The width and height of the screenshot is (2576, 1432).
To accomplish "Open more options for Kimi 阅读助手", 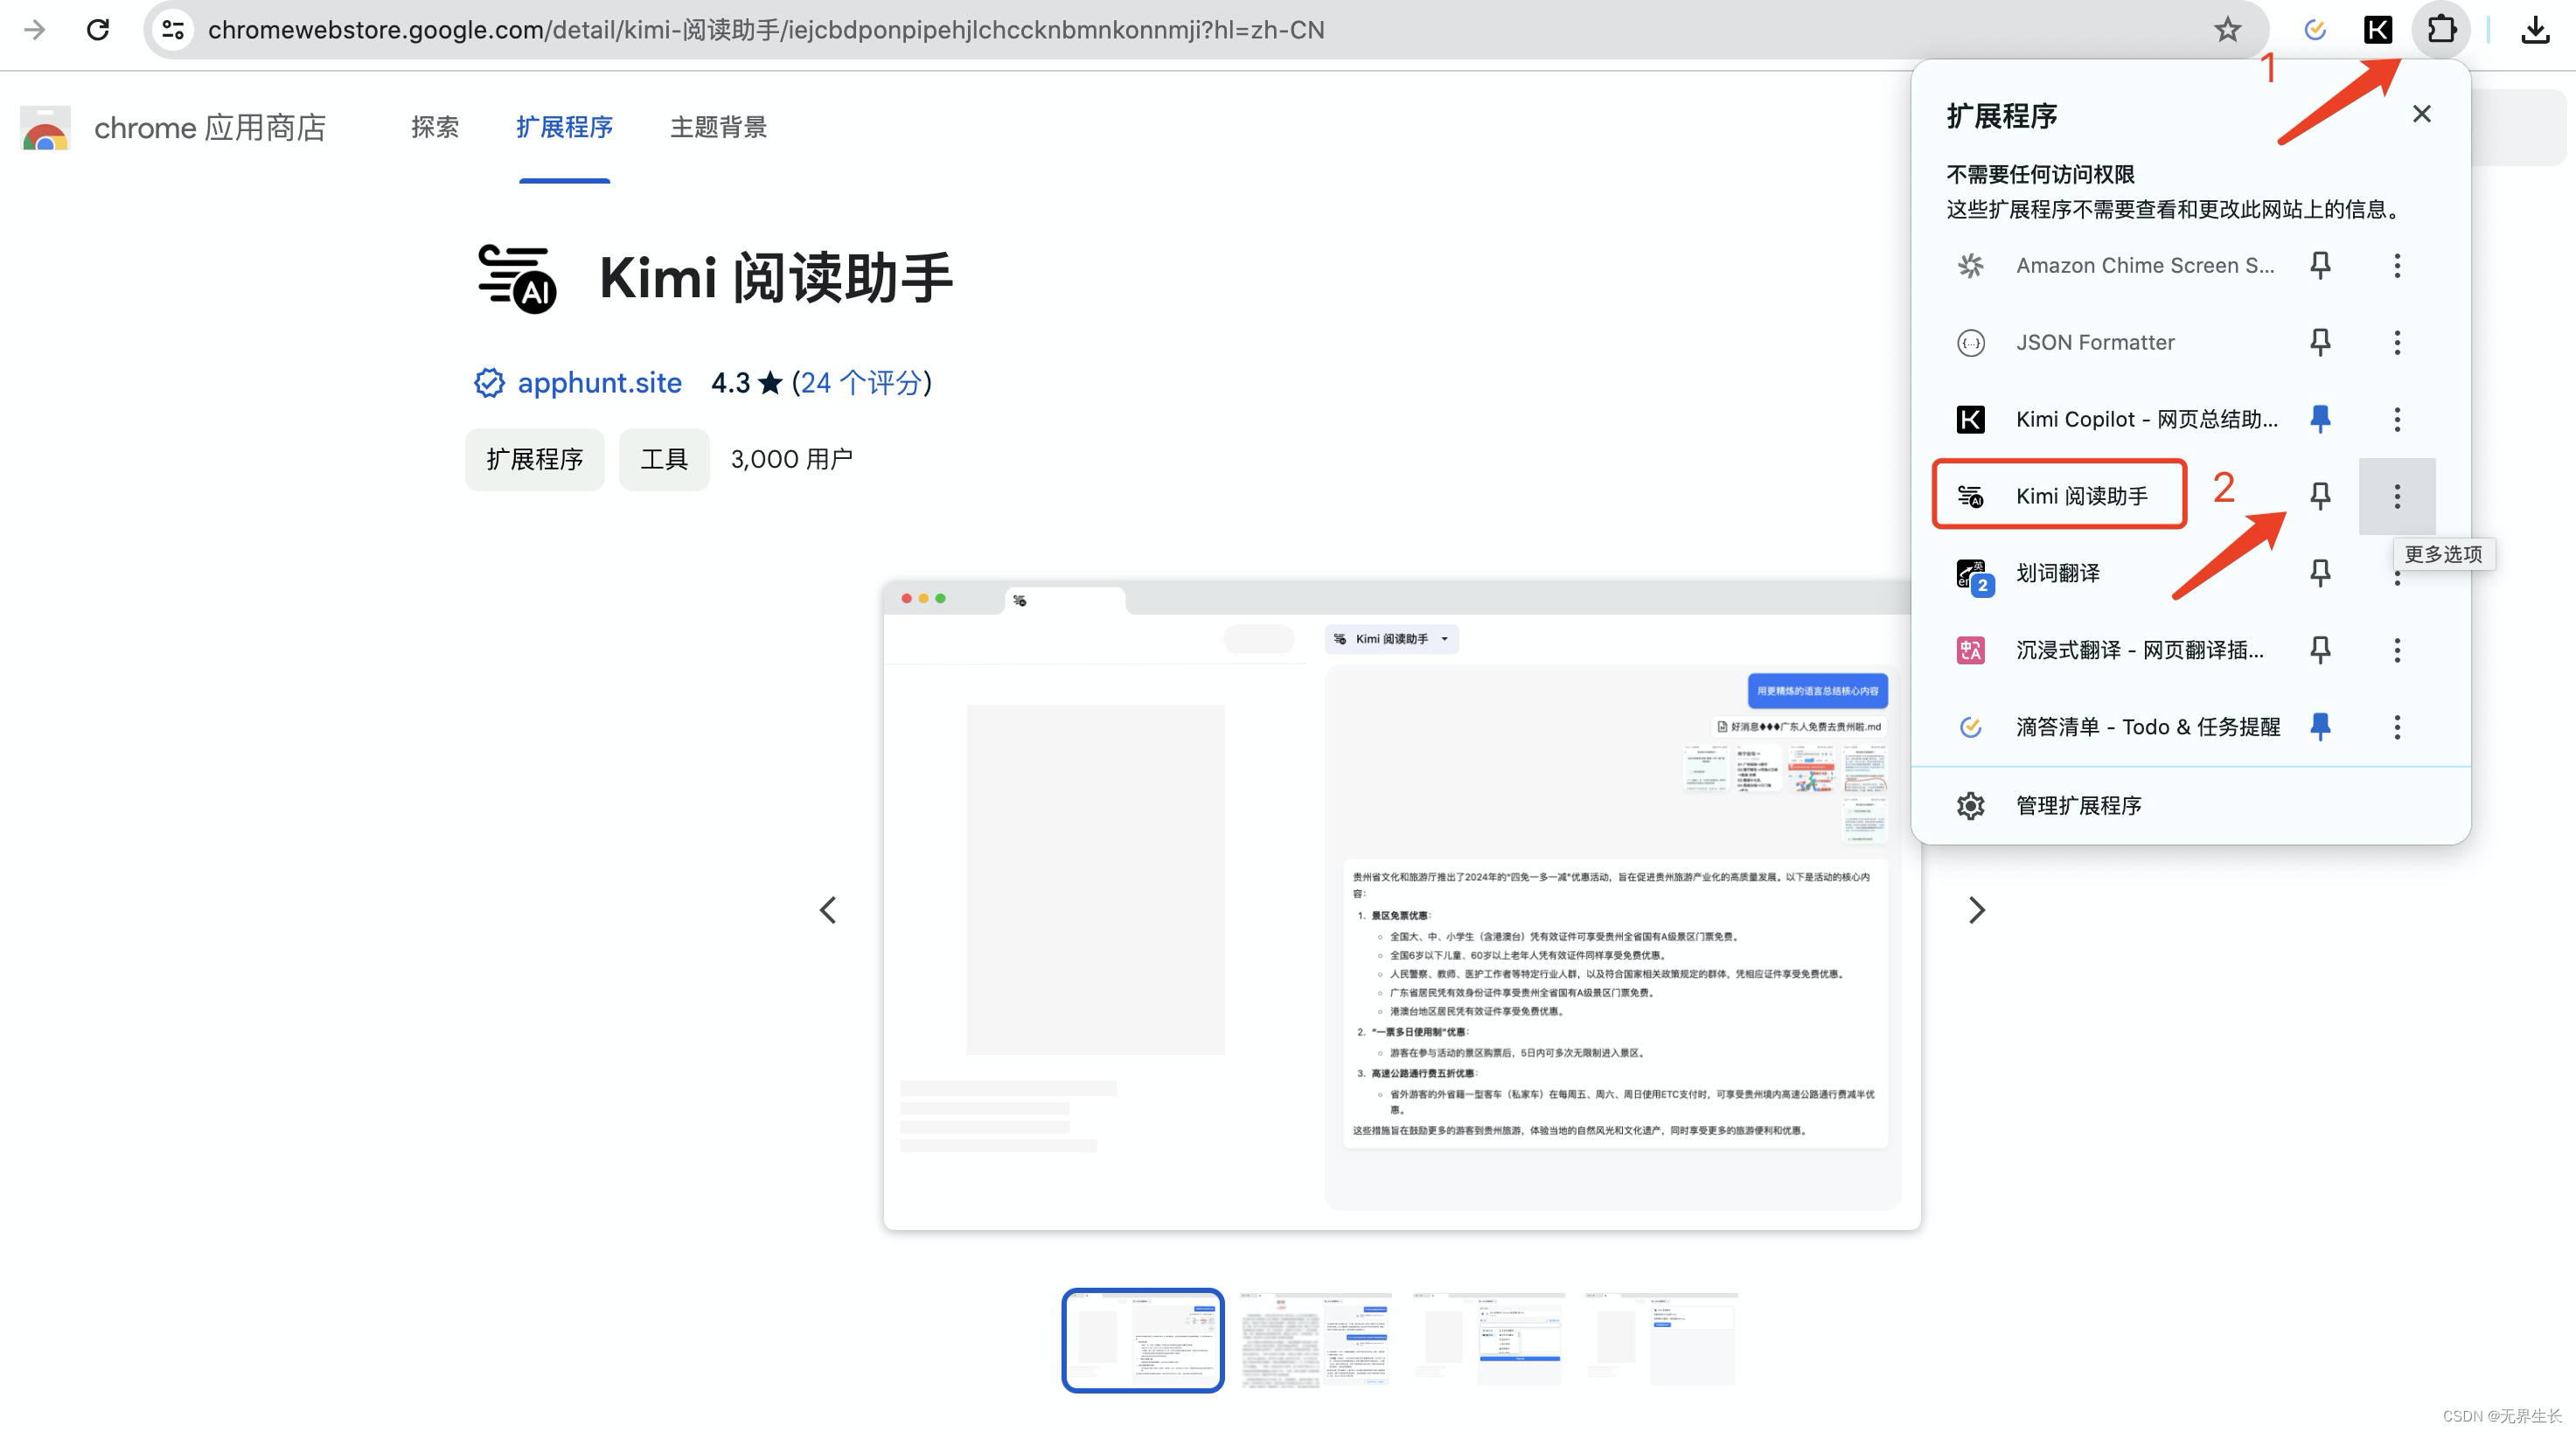I will 2397,496.
